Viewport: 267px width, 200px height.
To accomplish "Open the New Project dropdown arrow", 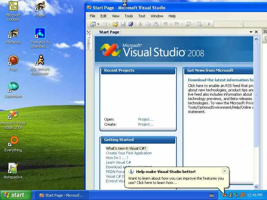I will point(98,24).
